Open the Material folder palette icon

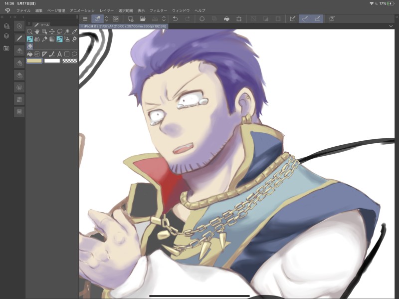[6, 48]
